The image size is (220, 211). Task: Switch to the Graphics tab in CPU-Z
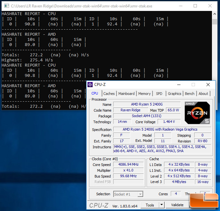pos(175,94)
